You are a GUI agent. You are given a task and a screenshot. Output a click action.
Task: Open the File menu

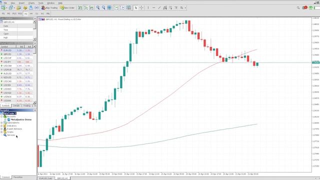[x=5, y=3]
